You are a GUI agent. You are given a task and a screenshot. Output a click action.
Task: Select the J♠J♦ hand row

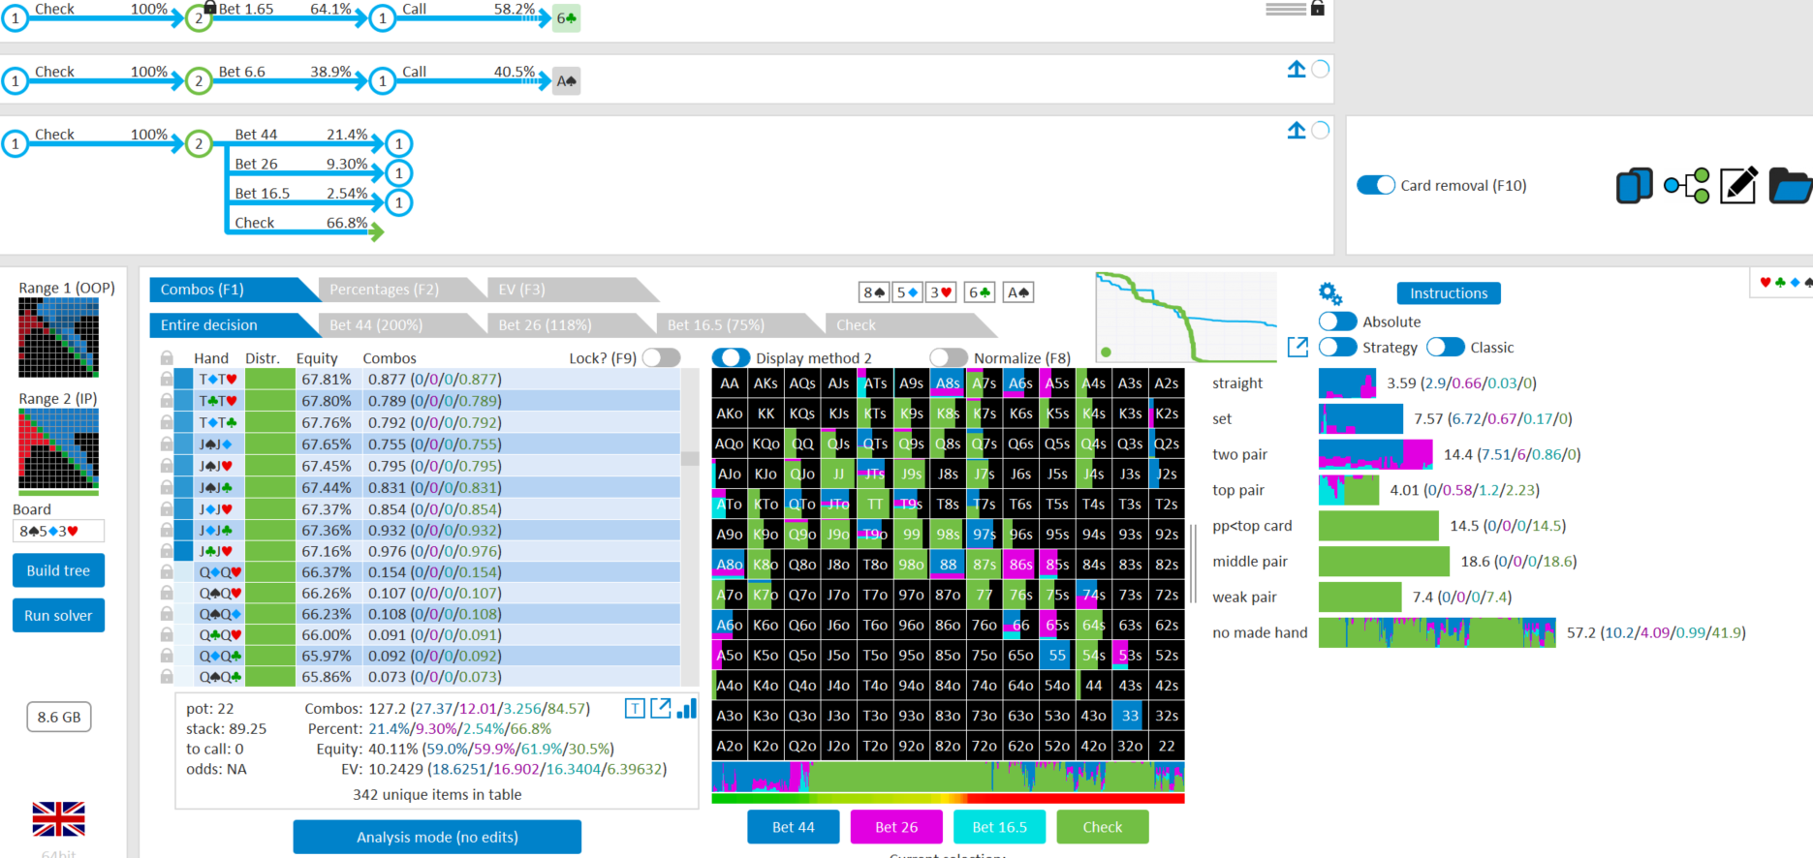(x=426, y=444)
